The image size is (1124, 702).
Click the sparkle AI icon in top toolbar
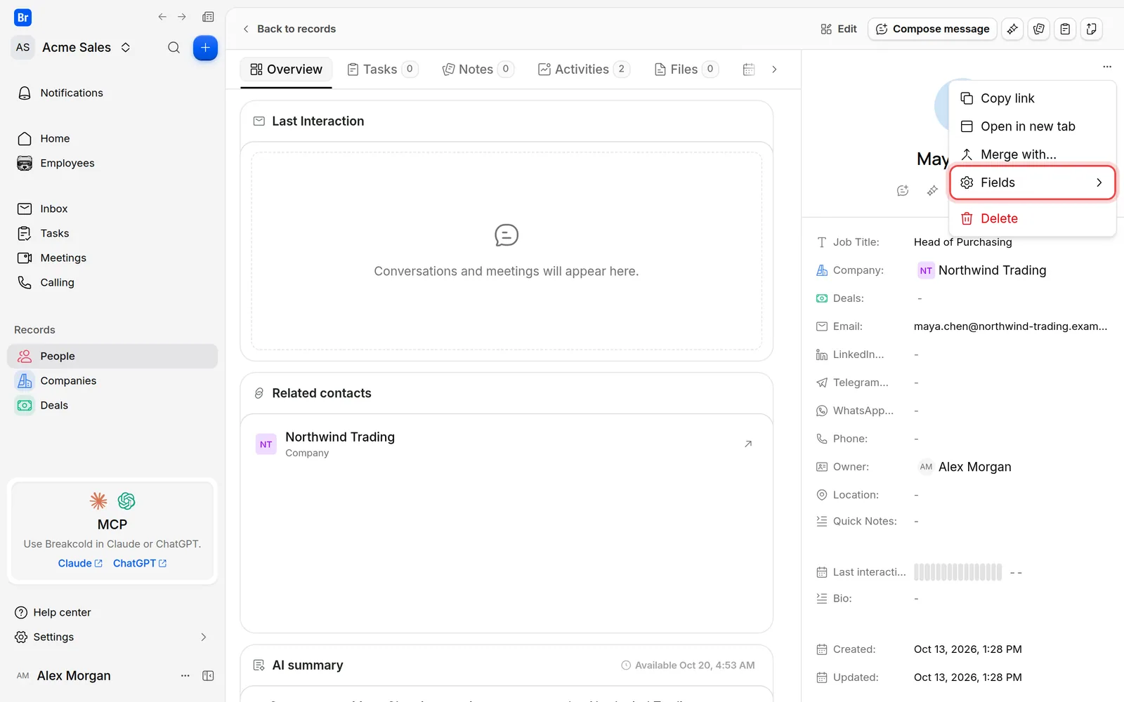[x=1012, y=29]
